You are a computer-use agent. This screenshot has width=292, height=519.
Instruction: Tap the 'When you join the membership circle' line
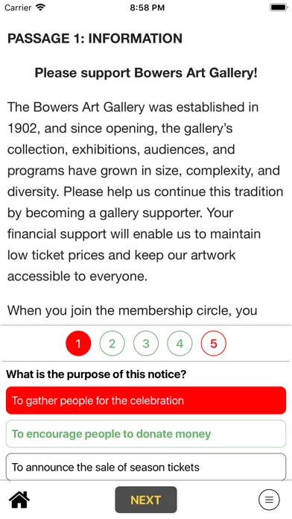[x=133, y=311]
